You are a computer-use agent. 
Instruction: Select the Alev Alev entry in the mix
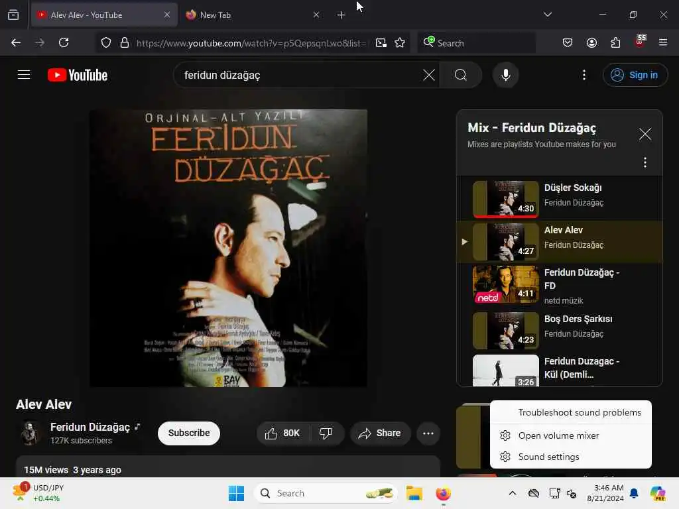(560, 241)
